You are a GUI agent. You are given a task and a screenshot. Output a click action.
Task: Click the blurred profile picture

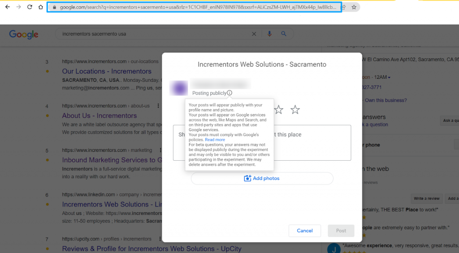pyautogui.click(x=178, y=88)
